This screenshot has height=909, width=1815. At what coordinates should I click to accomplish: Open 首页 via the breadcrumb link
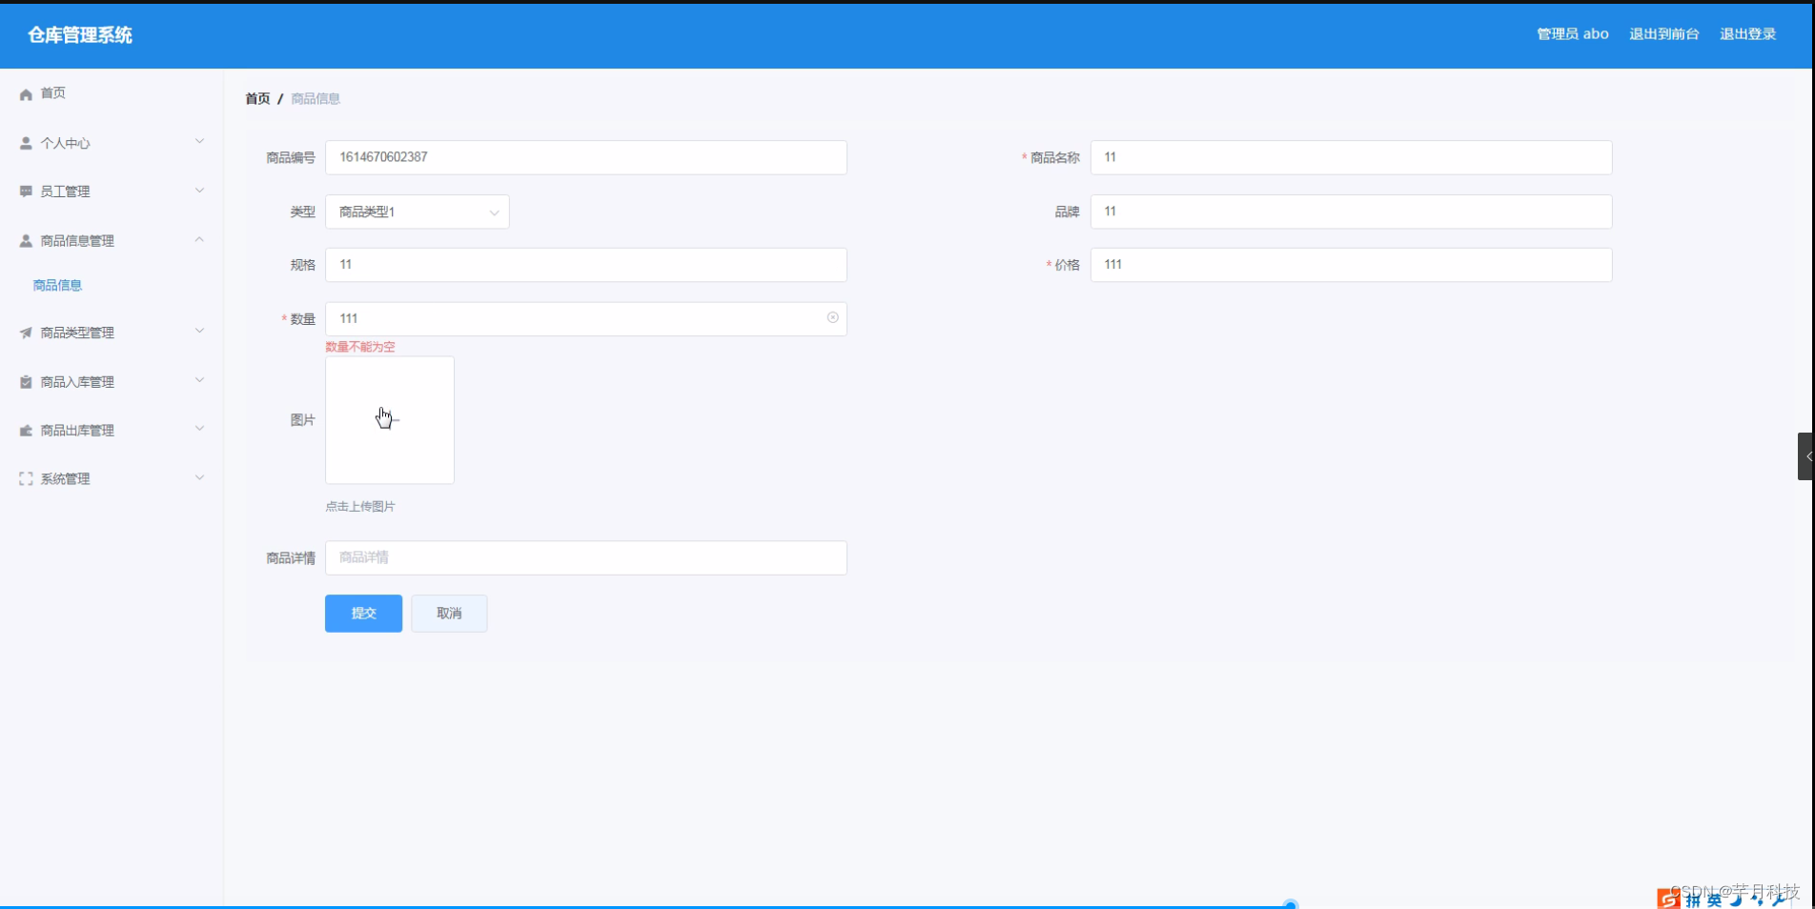tap(256, 98)
